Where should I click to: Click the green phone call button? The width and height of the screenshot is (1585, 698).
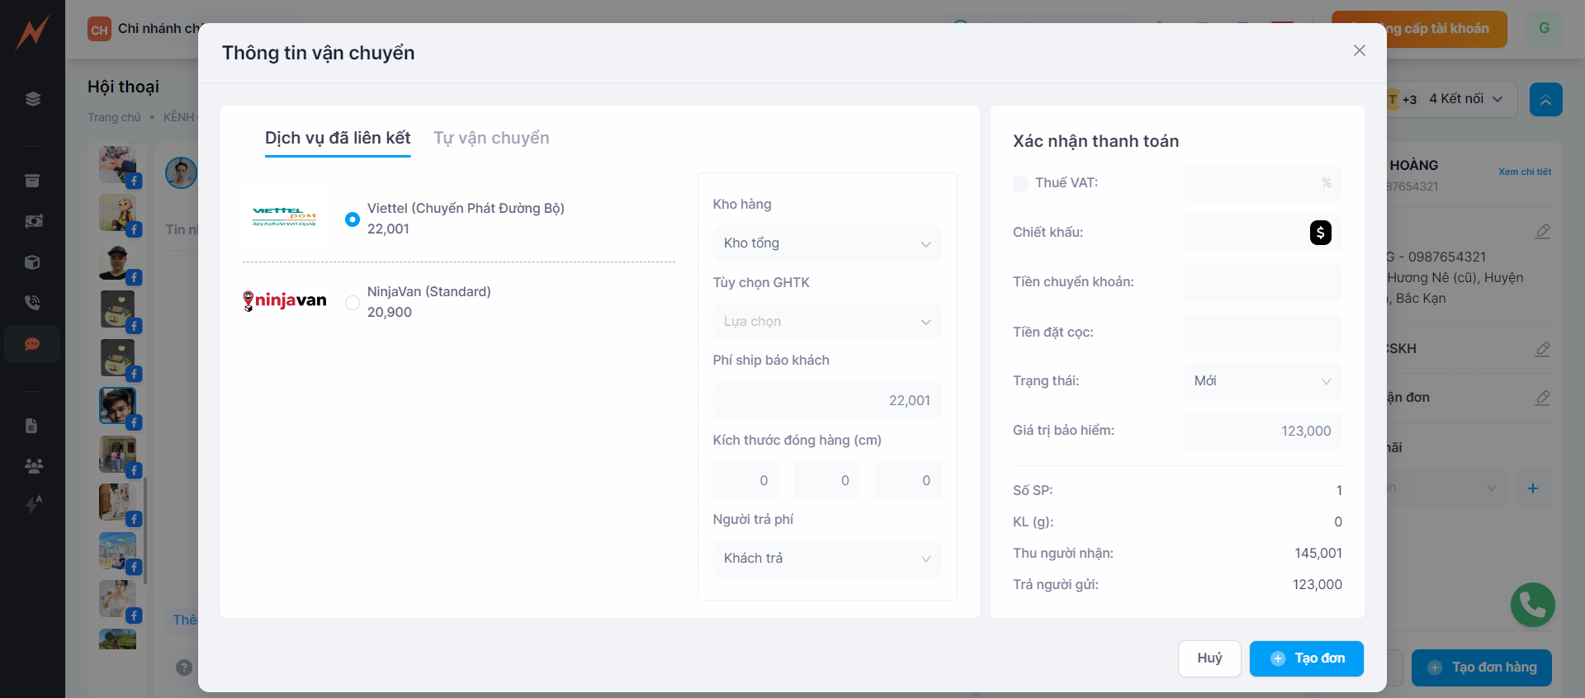pyautogui.click(x=1532, y=605)
